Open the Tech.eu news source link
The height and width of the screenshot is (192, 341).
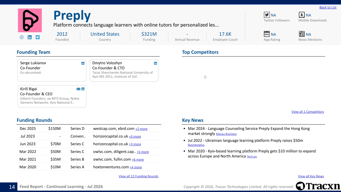tap(252, 157)
